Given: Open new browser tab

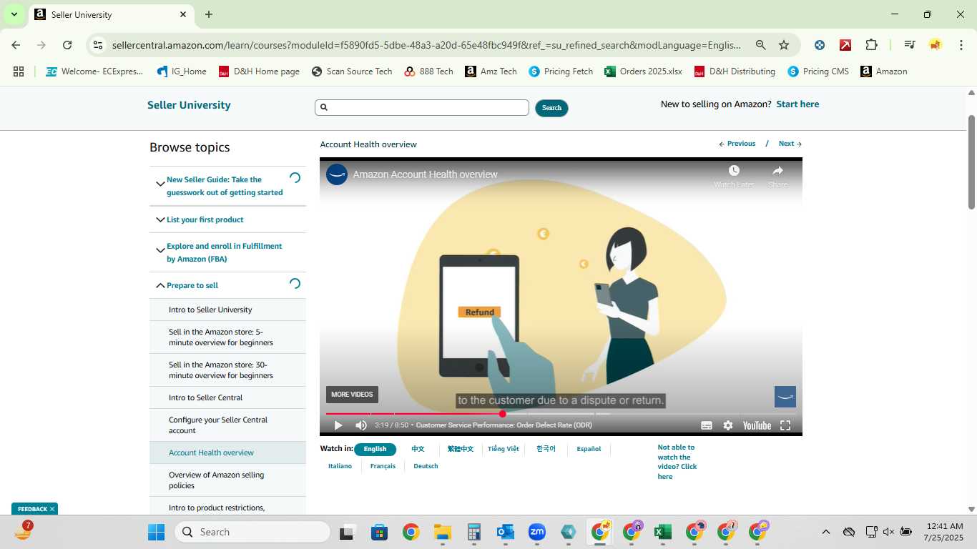Looking at the screenshot, I should (x=209, y=14).
